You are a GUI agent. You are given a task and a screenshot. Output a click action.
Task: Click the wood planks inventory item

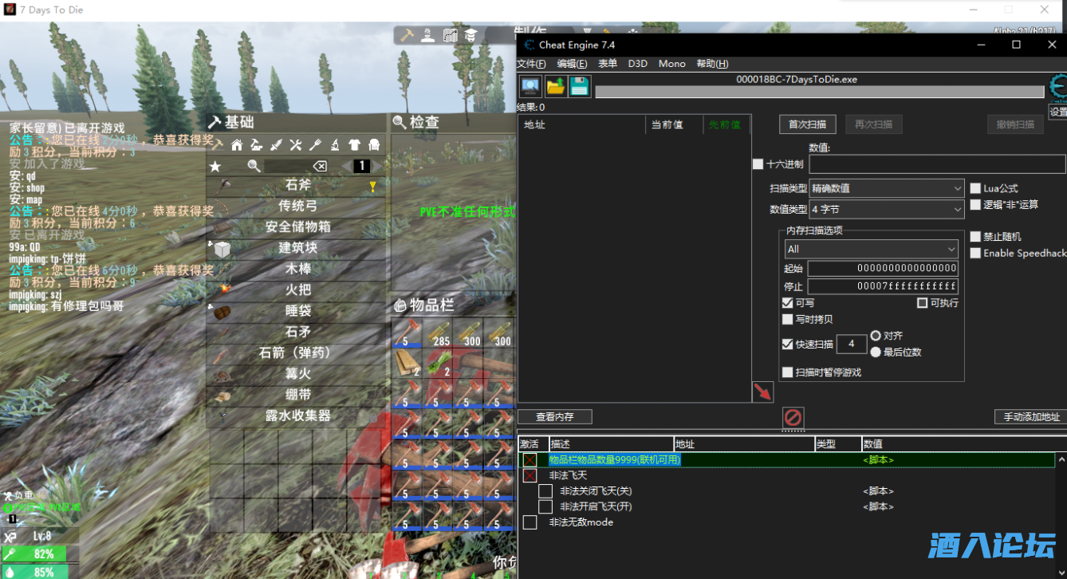(x=407, y=364)
